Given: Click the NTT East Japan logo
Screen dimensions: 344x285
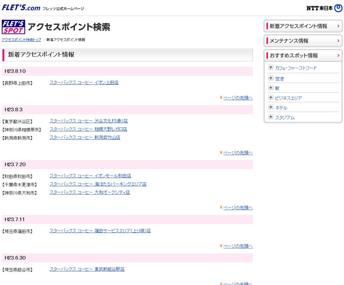Looking at the screenshot, I should (324, 8).
